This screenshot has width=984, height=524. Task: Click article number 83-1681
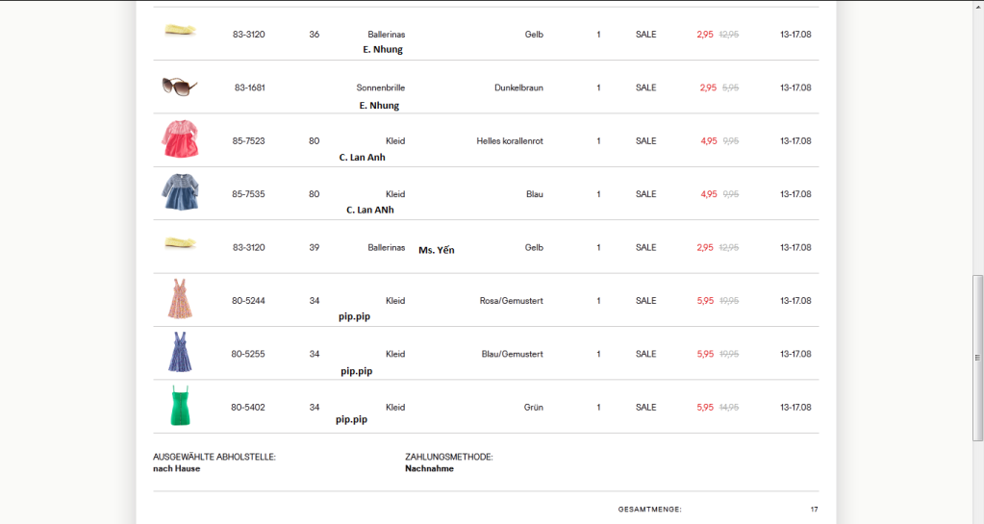pos(250,87)
